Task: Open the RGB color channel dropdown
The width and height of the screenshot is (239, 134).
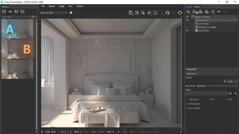Action: click(x=54, y=13)
